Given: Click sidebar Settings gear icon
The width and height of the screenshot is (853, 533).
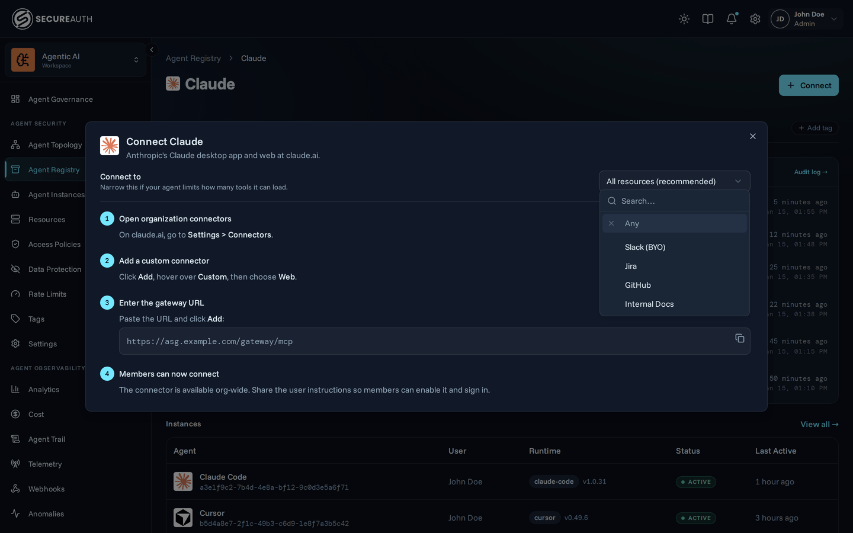Looking at the screenshot, I should tap(15, 343).
